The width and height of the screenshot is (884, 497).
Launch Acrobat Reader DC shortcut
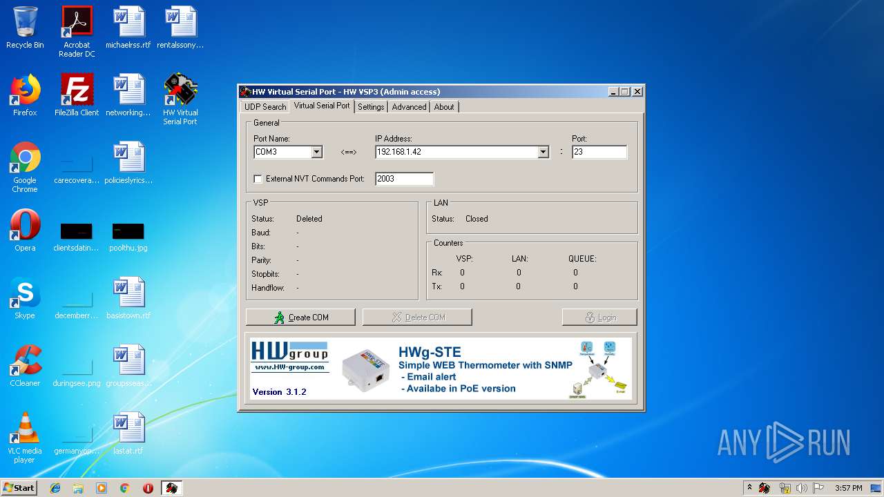pos(77,32)
